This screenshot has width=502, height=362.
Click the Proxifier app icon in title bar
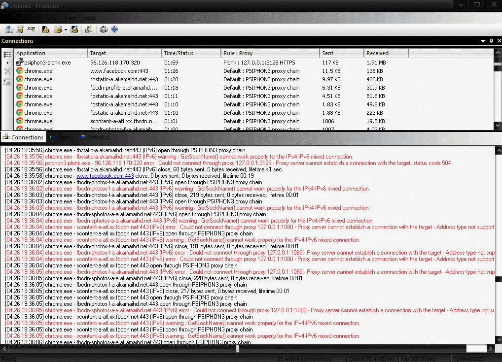4,5
